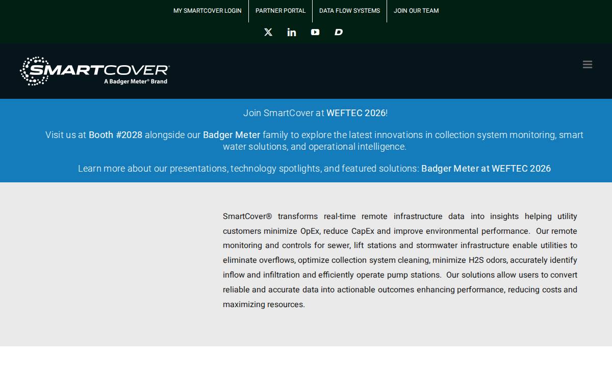
Task: Click the line 'maximizing resources.'
Action: click(x=264, y=305)
